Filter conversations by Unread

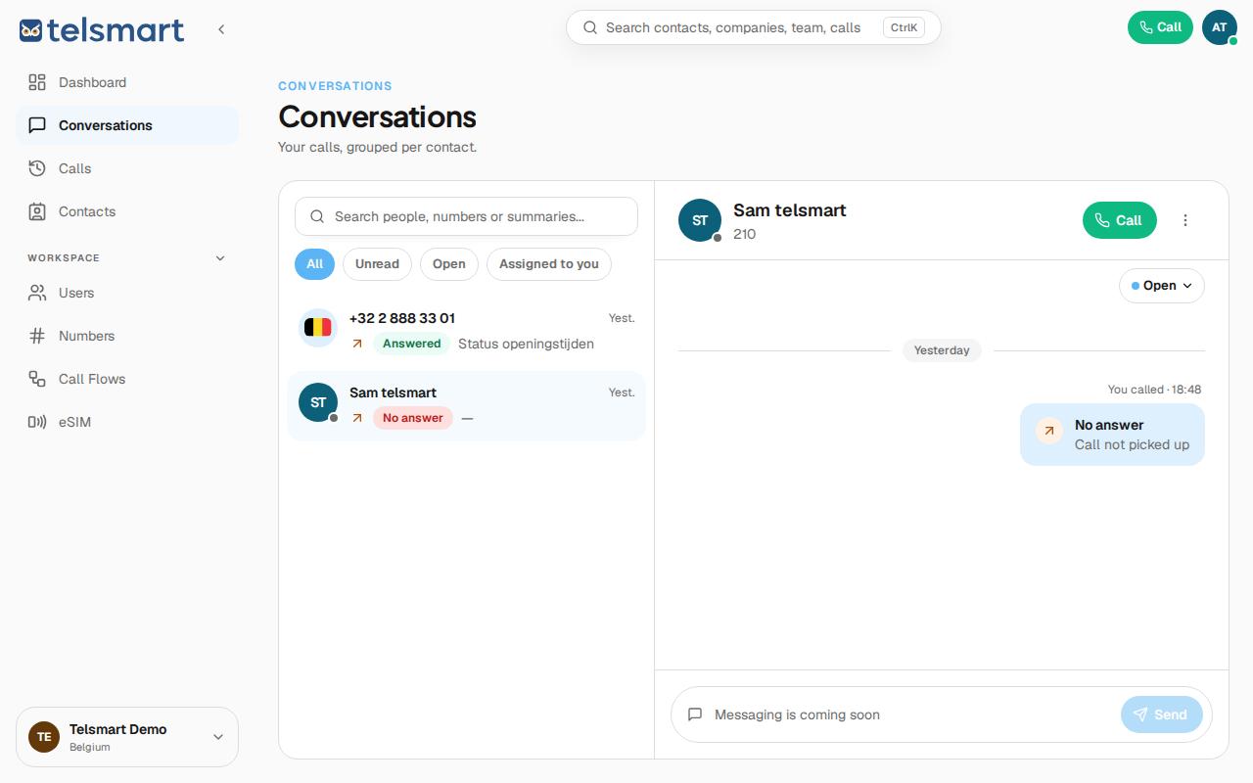coord(377,264)
